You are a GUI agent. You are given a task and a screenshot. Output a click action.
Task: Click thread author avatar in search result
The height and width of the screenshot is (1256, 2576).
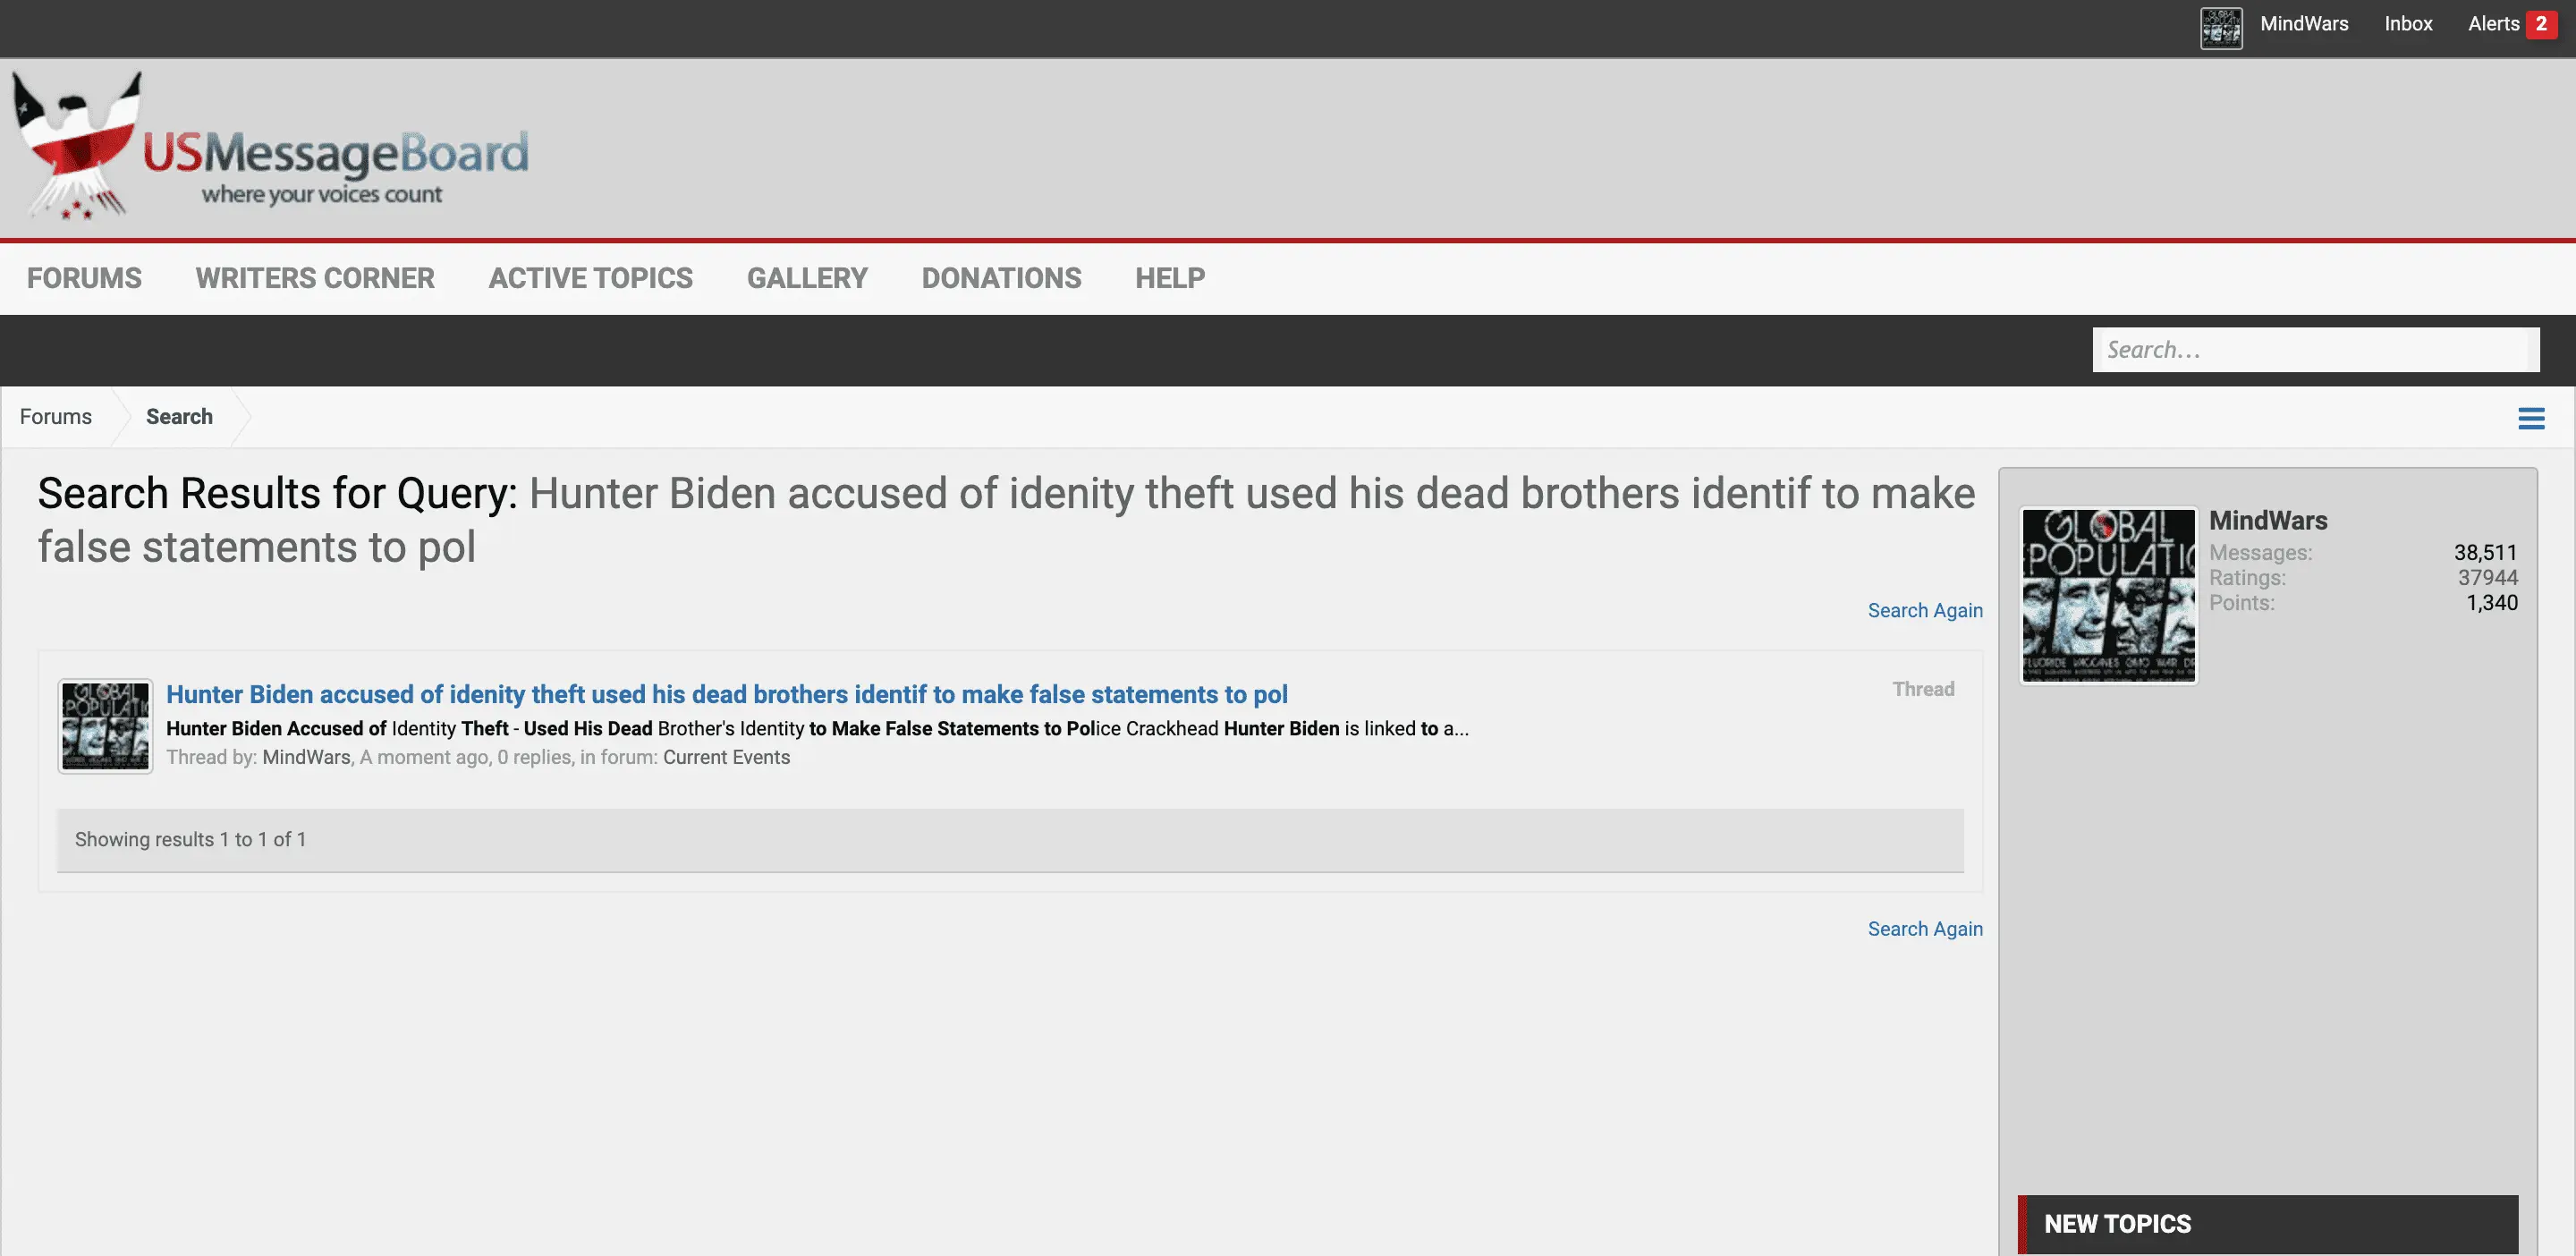[x=105, y=726]
